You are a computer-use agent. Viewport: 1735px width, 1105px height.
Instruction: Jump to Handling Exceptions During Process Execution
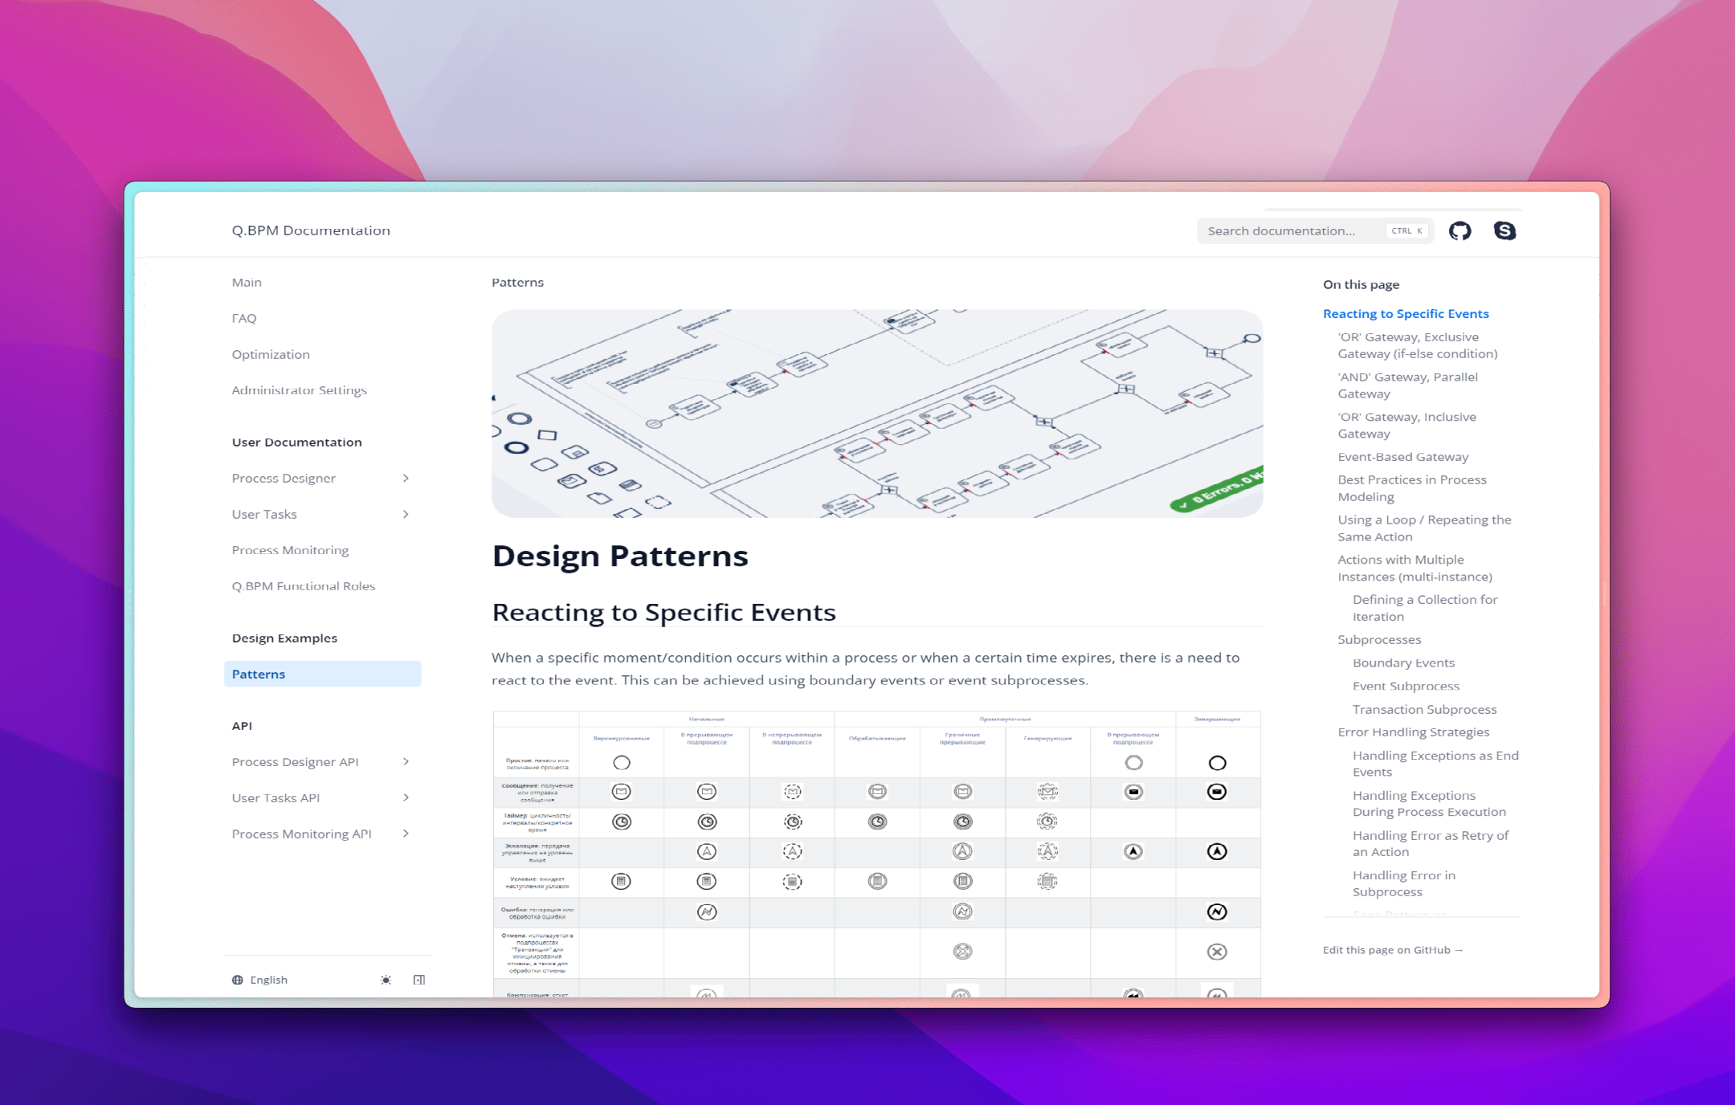pos(1429,804)
